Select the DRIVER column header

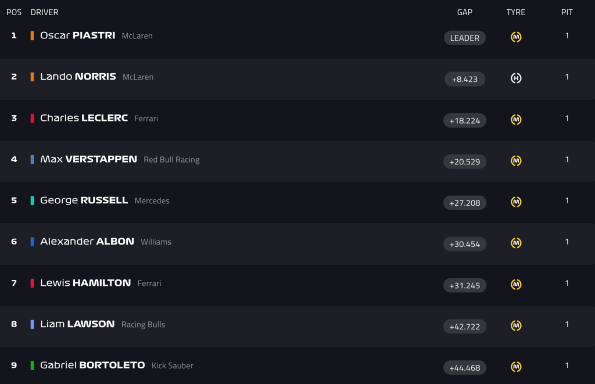(44, 12)
